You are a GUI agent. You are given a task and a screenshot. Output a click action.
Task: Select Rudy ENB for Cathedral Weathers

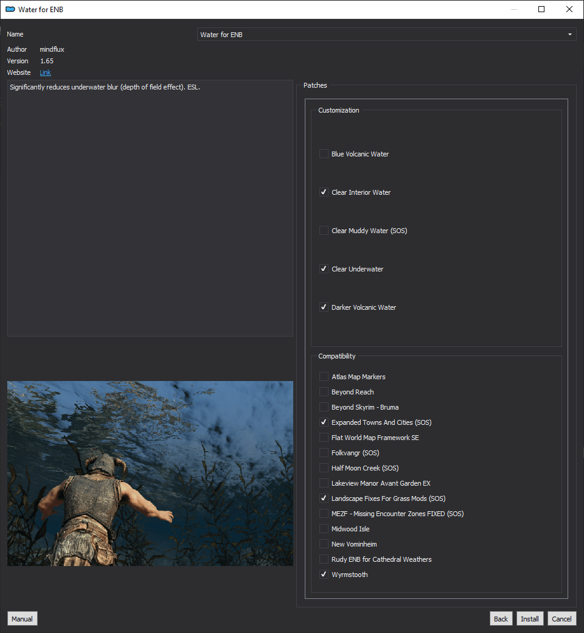324,559
